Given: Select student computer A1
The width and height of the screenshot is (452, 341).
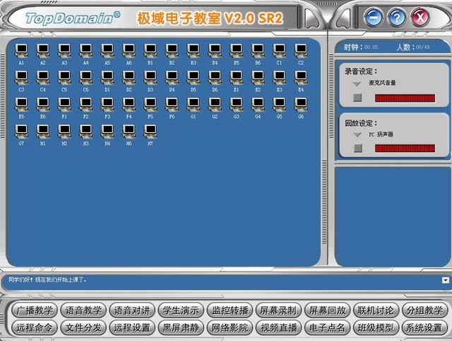Looking at the screenshot, I should 22,51.
